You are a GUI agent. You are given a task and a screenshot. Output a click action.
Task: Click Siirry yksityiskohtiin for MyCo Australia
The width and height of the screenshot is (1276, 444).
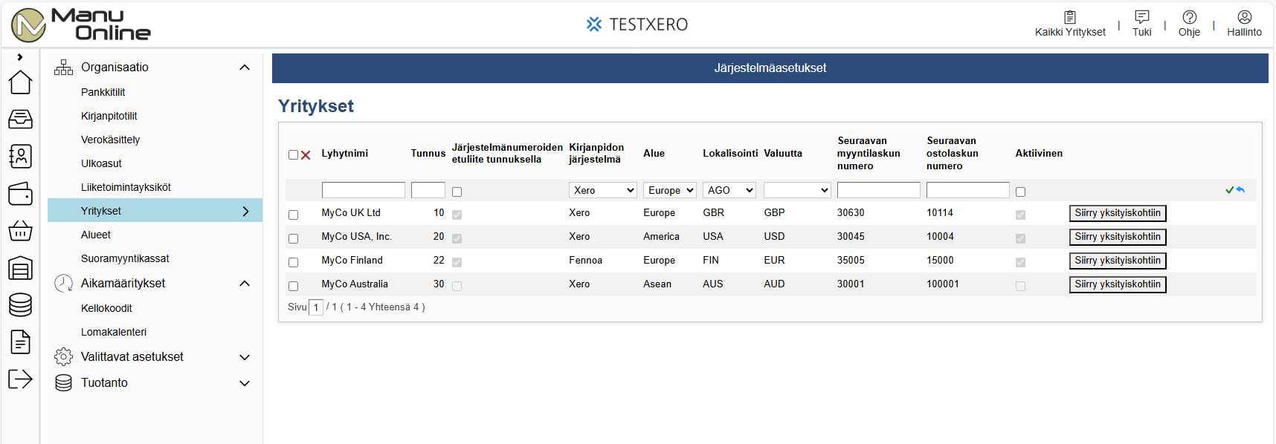tap(1118, 284)
